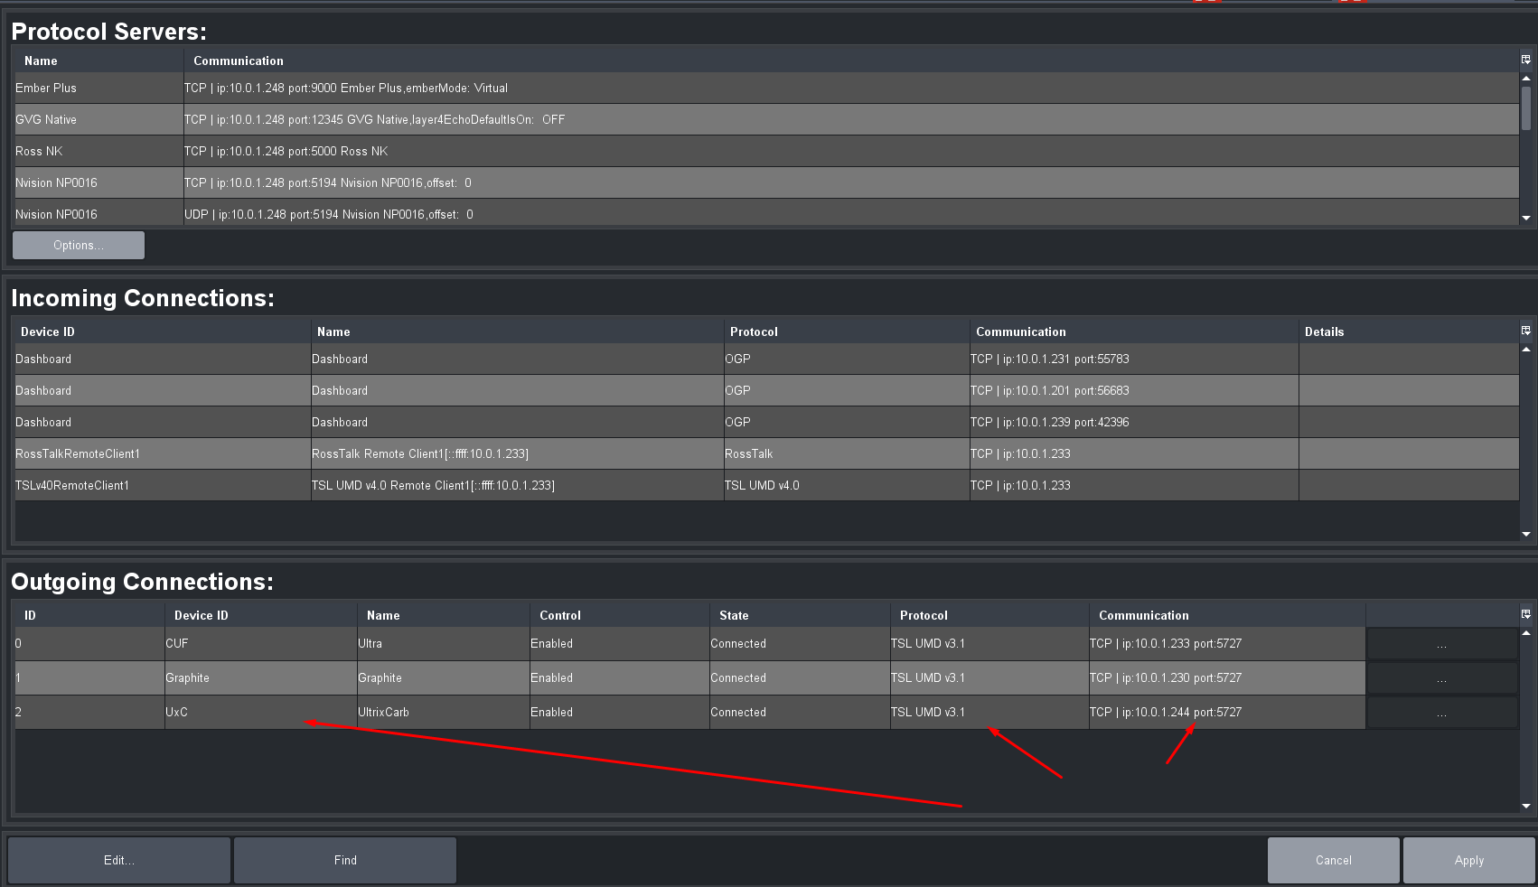Click scroll-down arrow in Protocol Servers list
This screenshot has height=887, width=1538.
pos(1526,218)
